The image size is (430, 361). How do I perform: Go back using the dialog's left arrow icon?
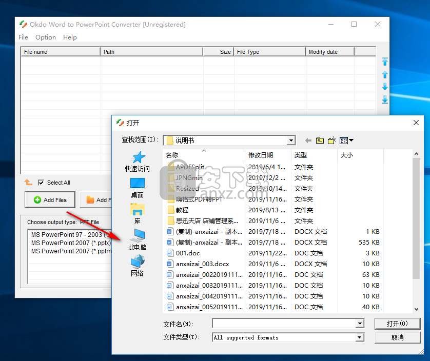308,141
